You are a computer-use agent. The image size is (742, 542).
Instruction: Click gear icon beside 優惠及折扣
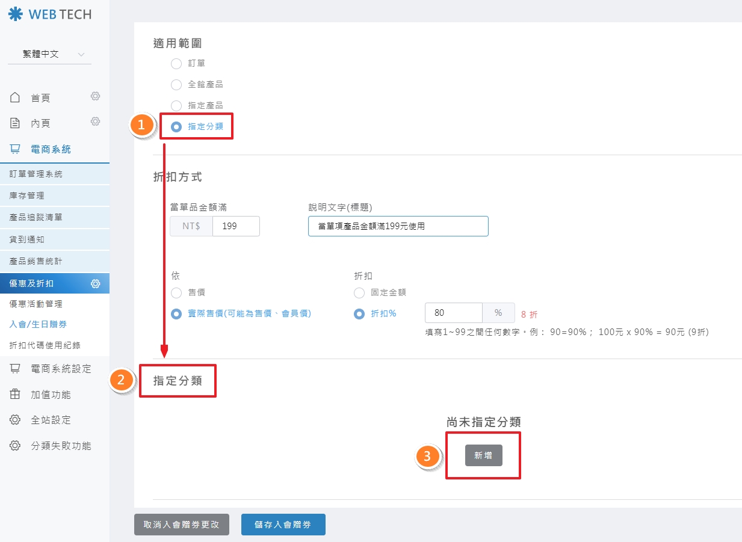pos(95,284)
